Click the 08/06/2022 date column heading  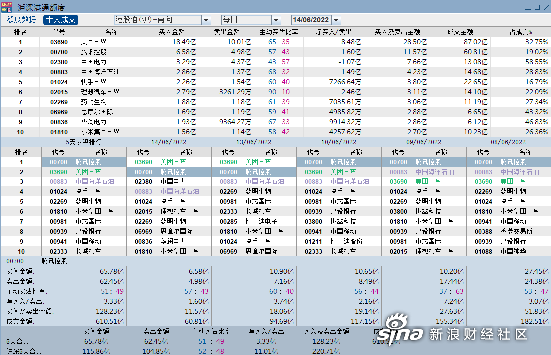[508, 142]
